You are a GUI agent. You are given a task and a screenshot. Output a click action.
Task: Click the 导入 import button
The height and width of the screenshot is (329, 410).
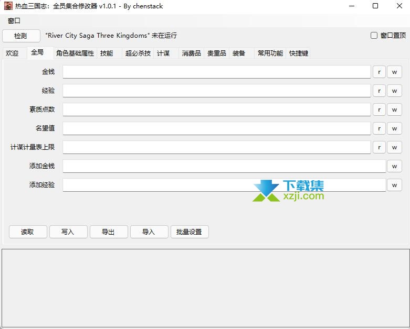[x=149, y=232]
